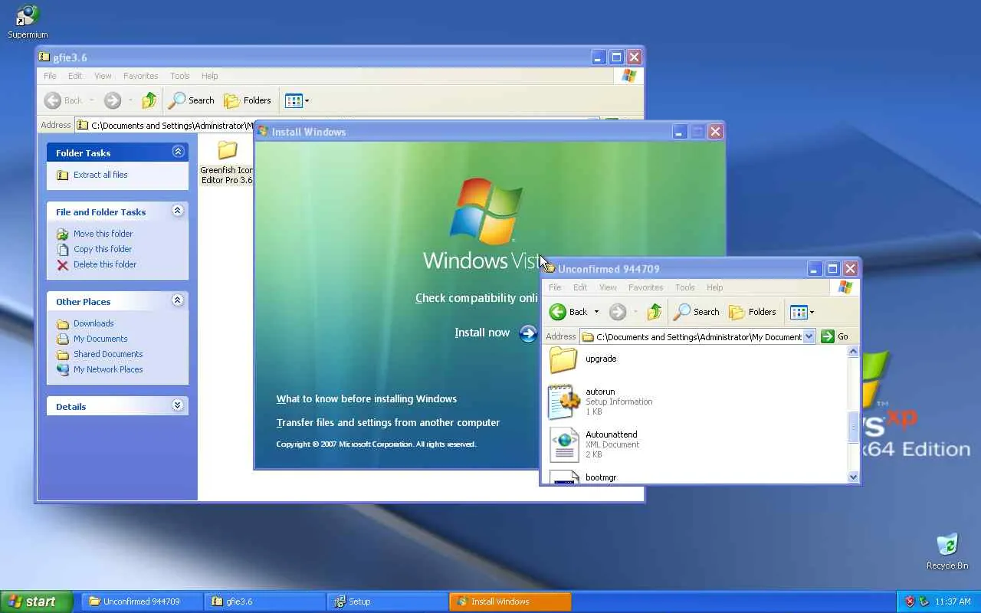
Task: Go up one level in Unconfirmed 944709
Action: coord(654,312)
